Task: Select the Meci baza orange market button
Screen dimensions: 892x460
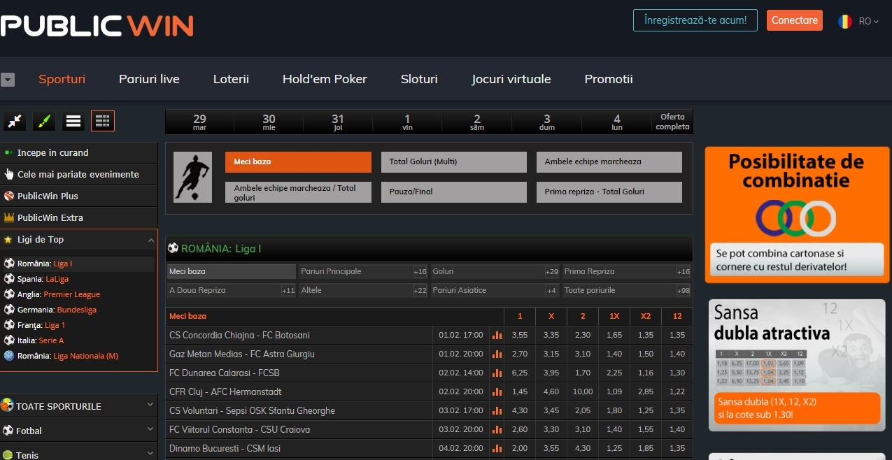Action: (298, 162)
